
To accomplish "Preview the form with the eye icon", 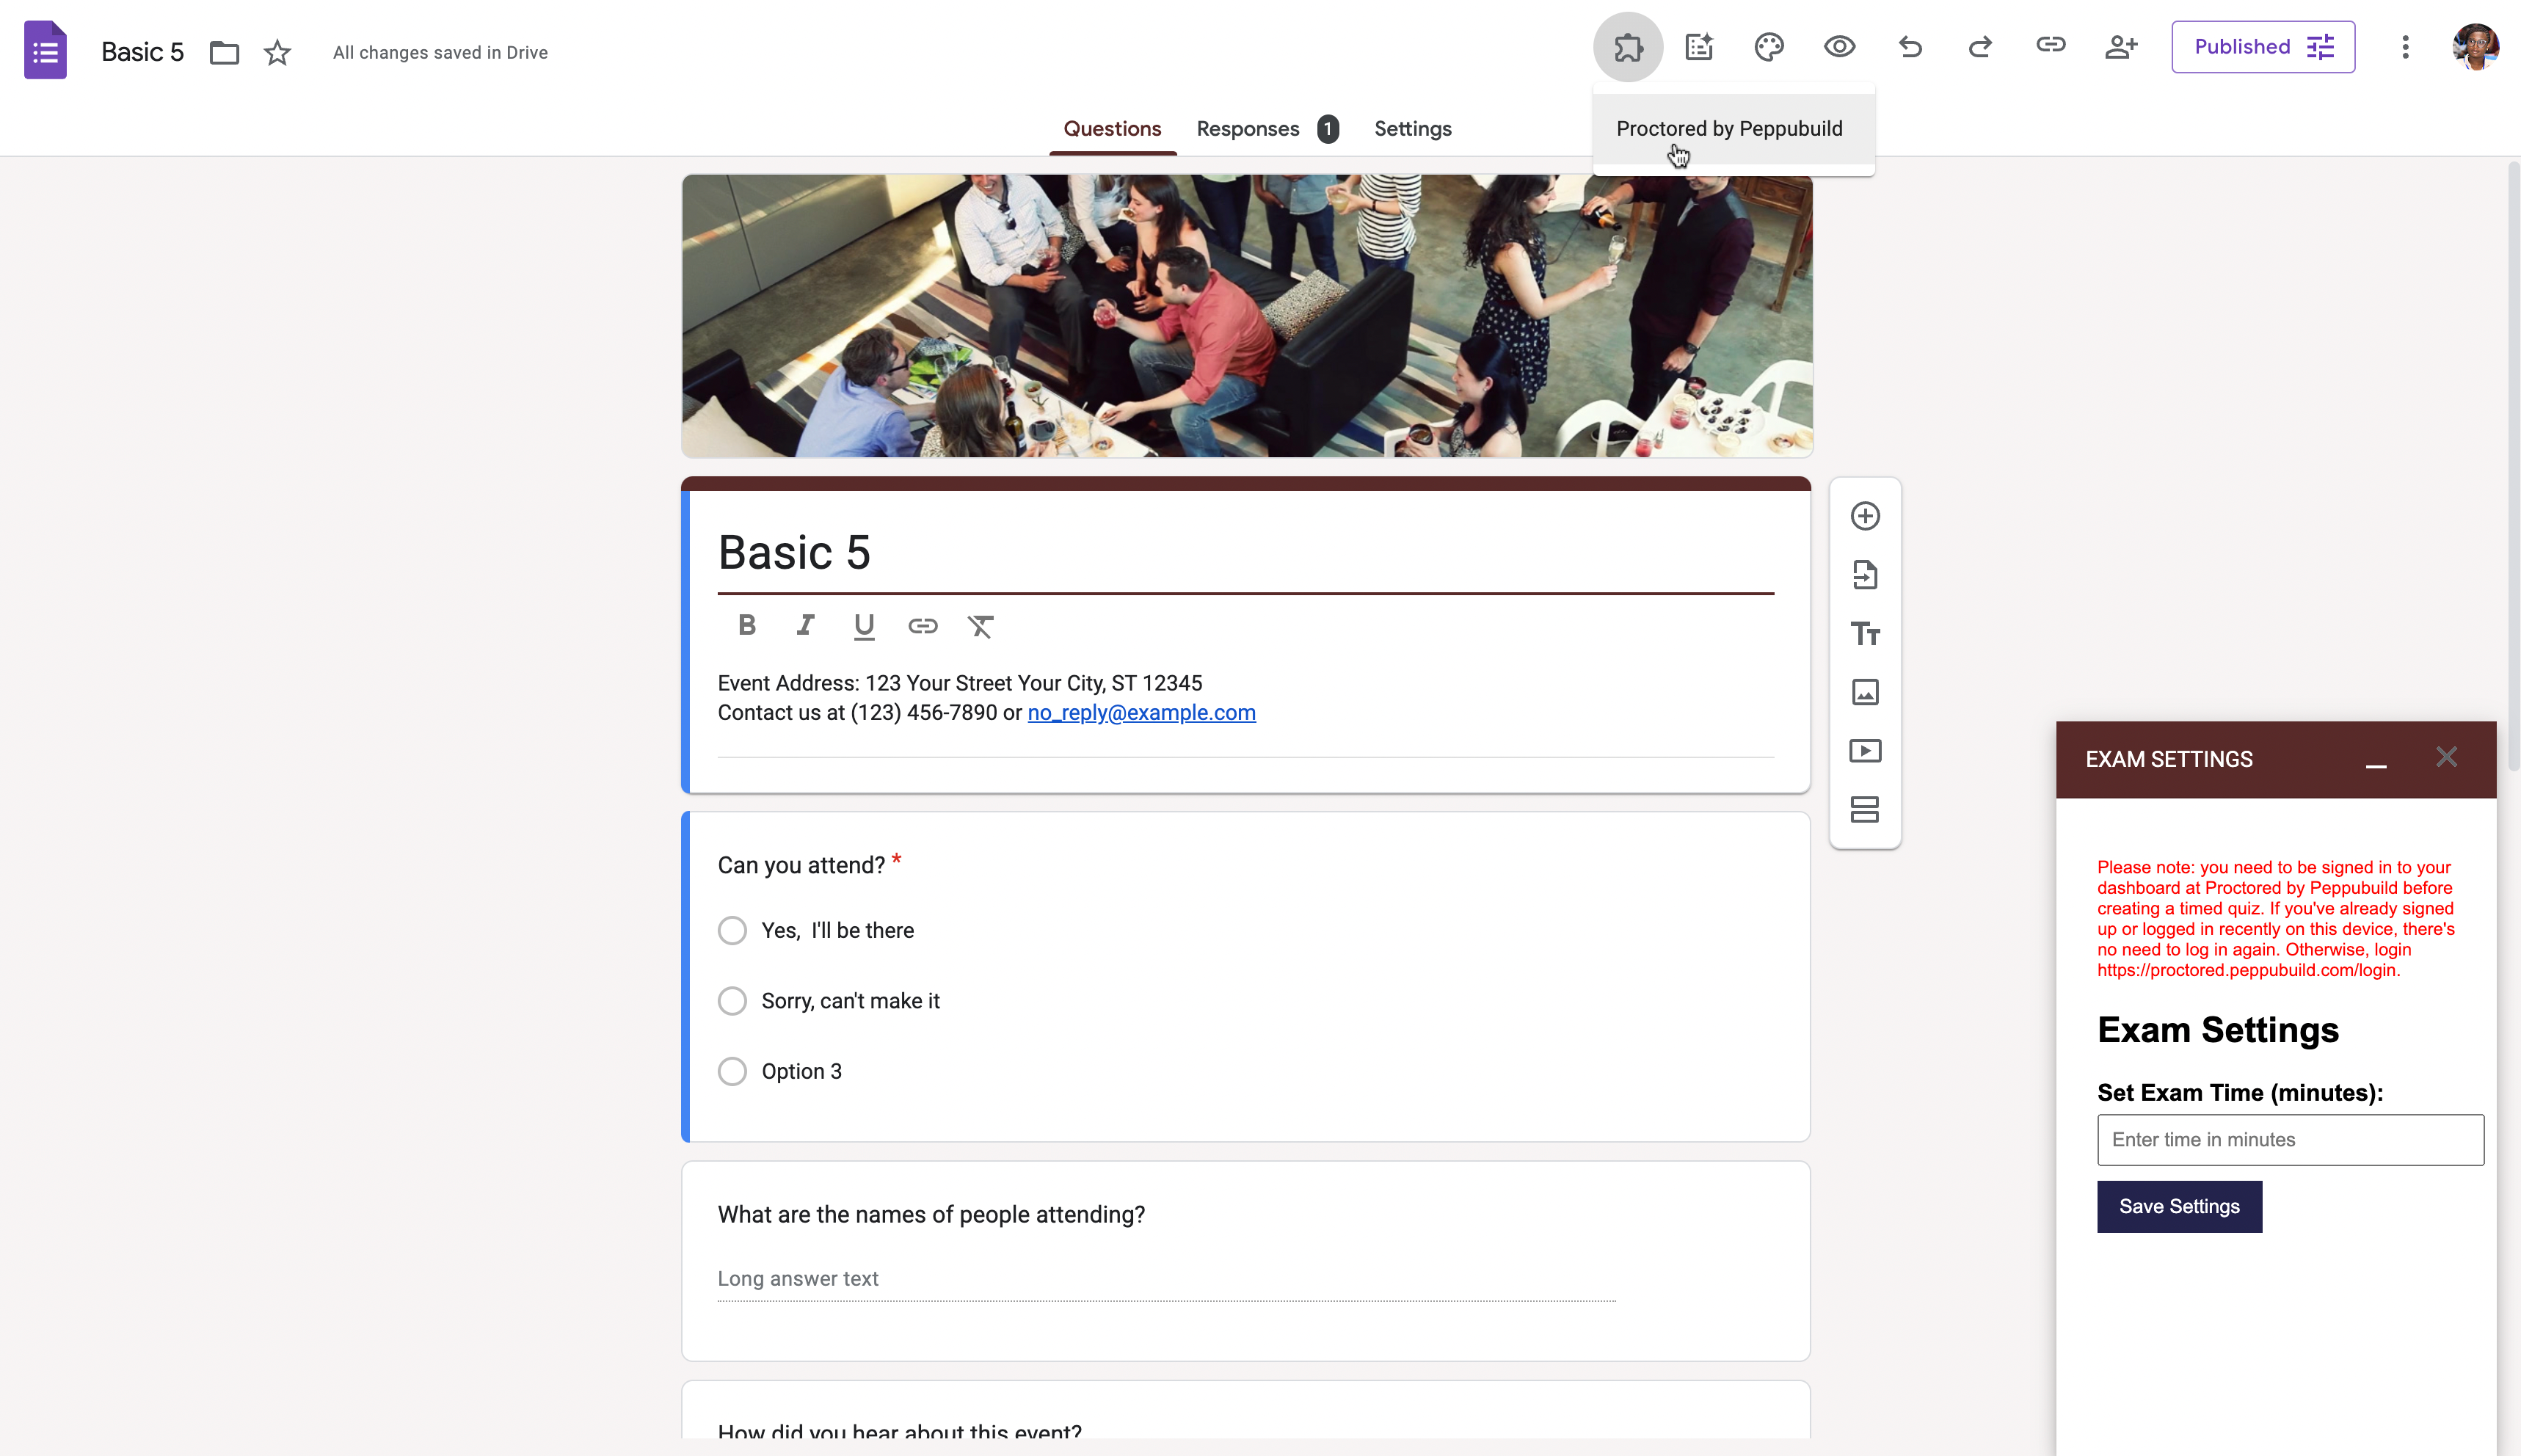I will 1839,47.
